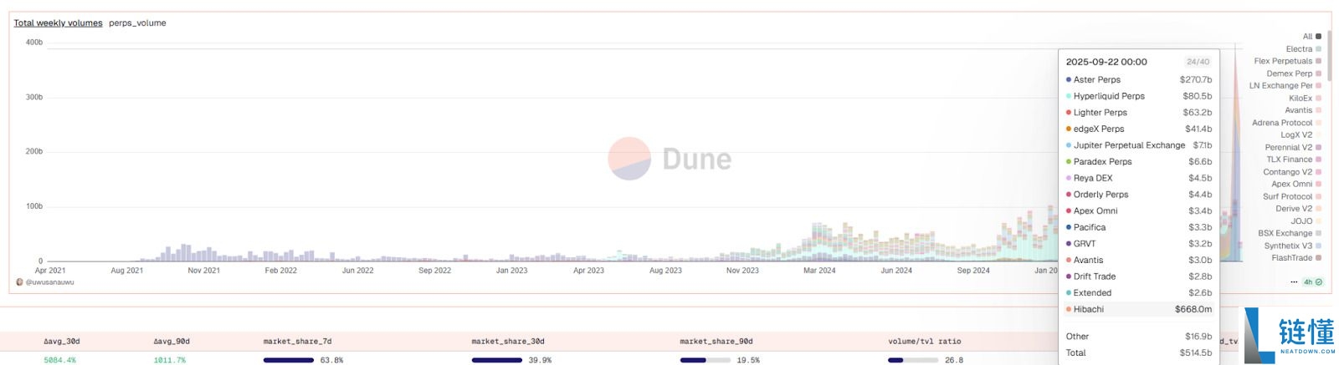Click the highlighted Hibachi tooltip row
The height and width of the screenshot is (365, 1339).
[1139, 310]
